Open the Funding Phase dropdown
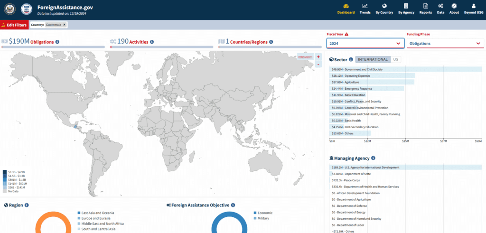Screen dimensions: 486x233 point(445,43)
